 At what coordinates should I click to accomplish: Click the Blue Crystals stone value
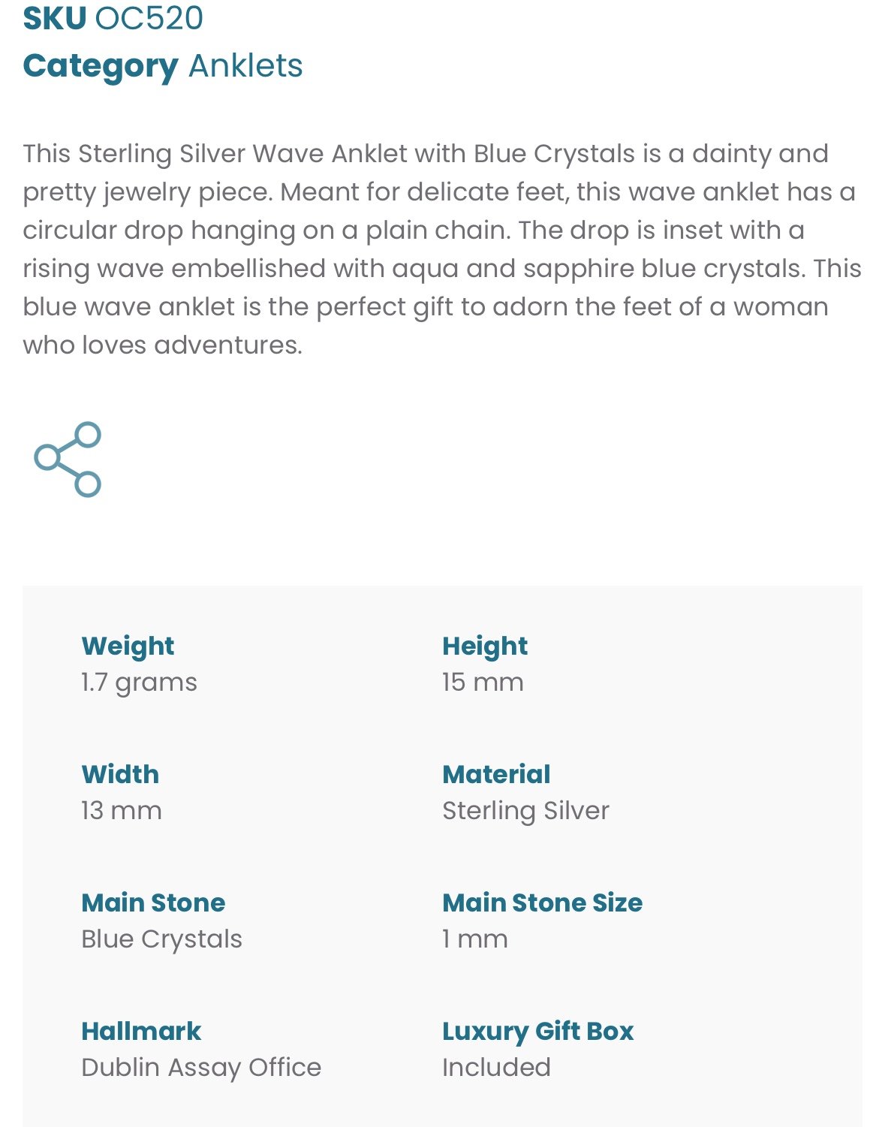click(161, 939)
